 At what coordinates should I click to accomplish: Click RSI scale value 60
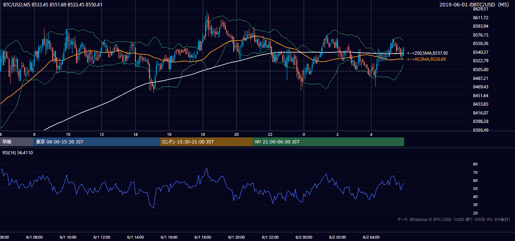pos(475,180)
